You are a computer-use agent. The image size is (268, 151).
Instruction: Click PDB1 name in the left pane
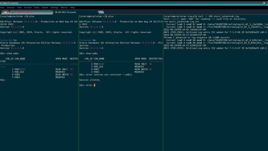(17, 75)
